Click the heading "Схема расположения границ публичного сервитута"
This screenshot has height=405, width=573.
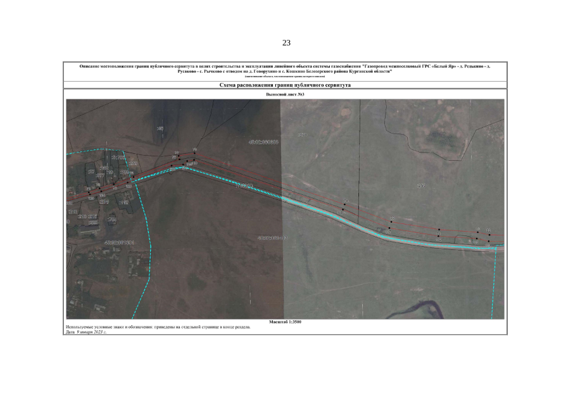pos(285,84)
